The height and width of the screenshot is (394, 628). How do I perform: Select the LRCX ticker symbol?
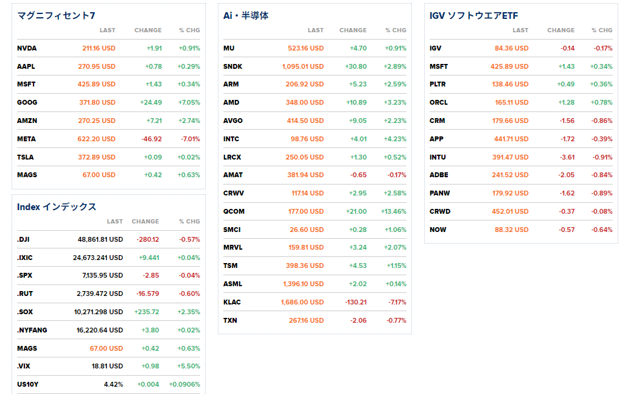coord(232,157)
